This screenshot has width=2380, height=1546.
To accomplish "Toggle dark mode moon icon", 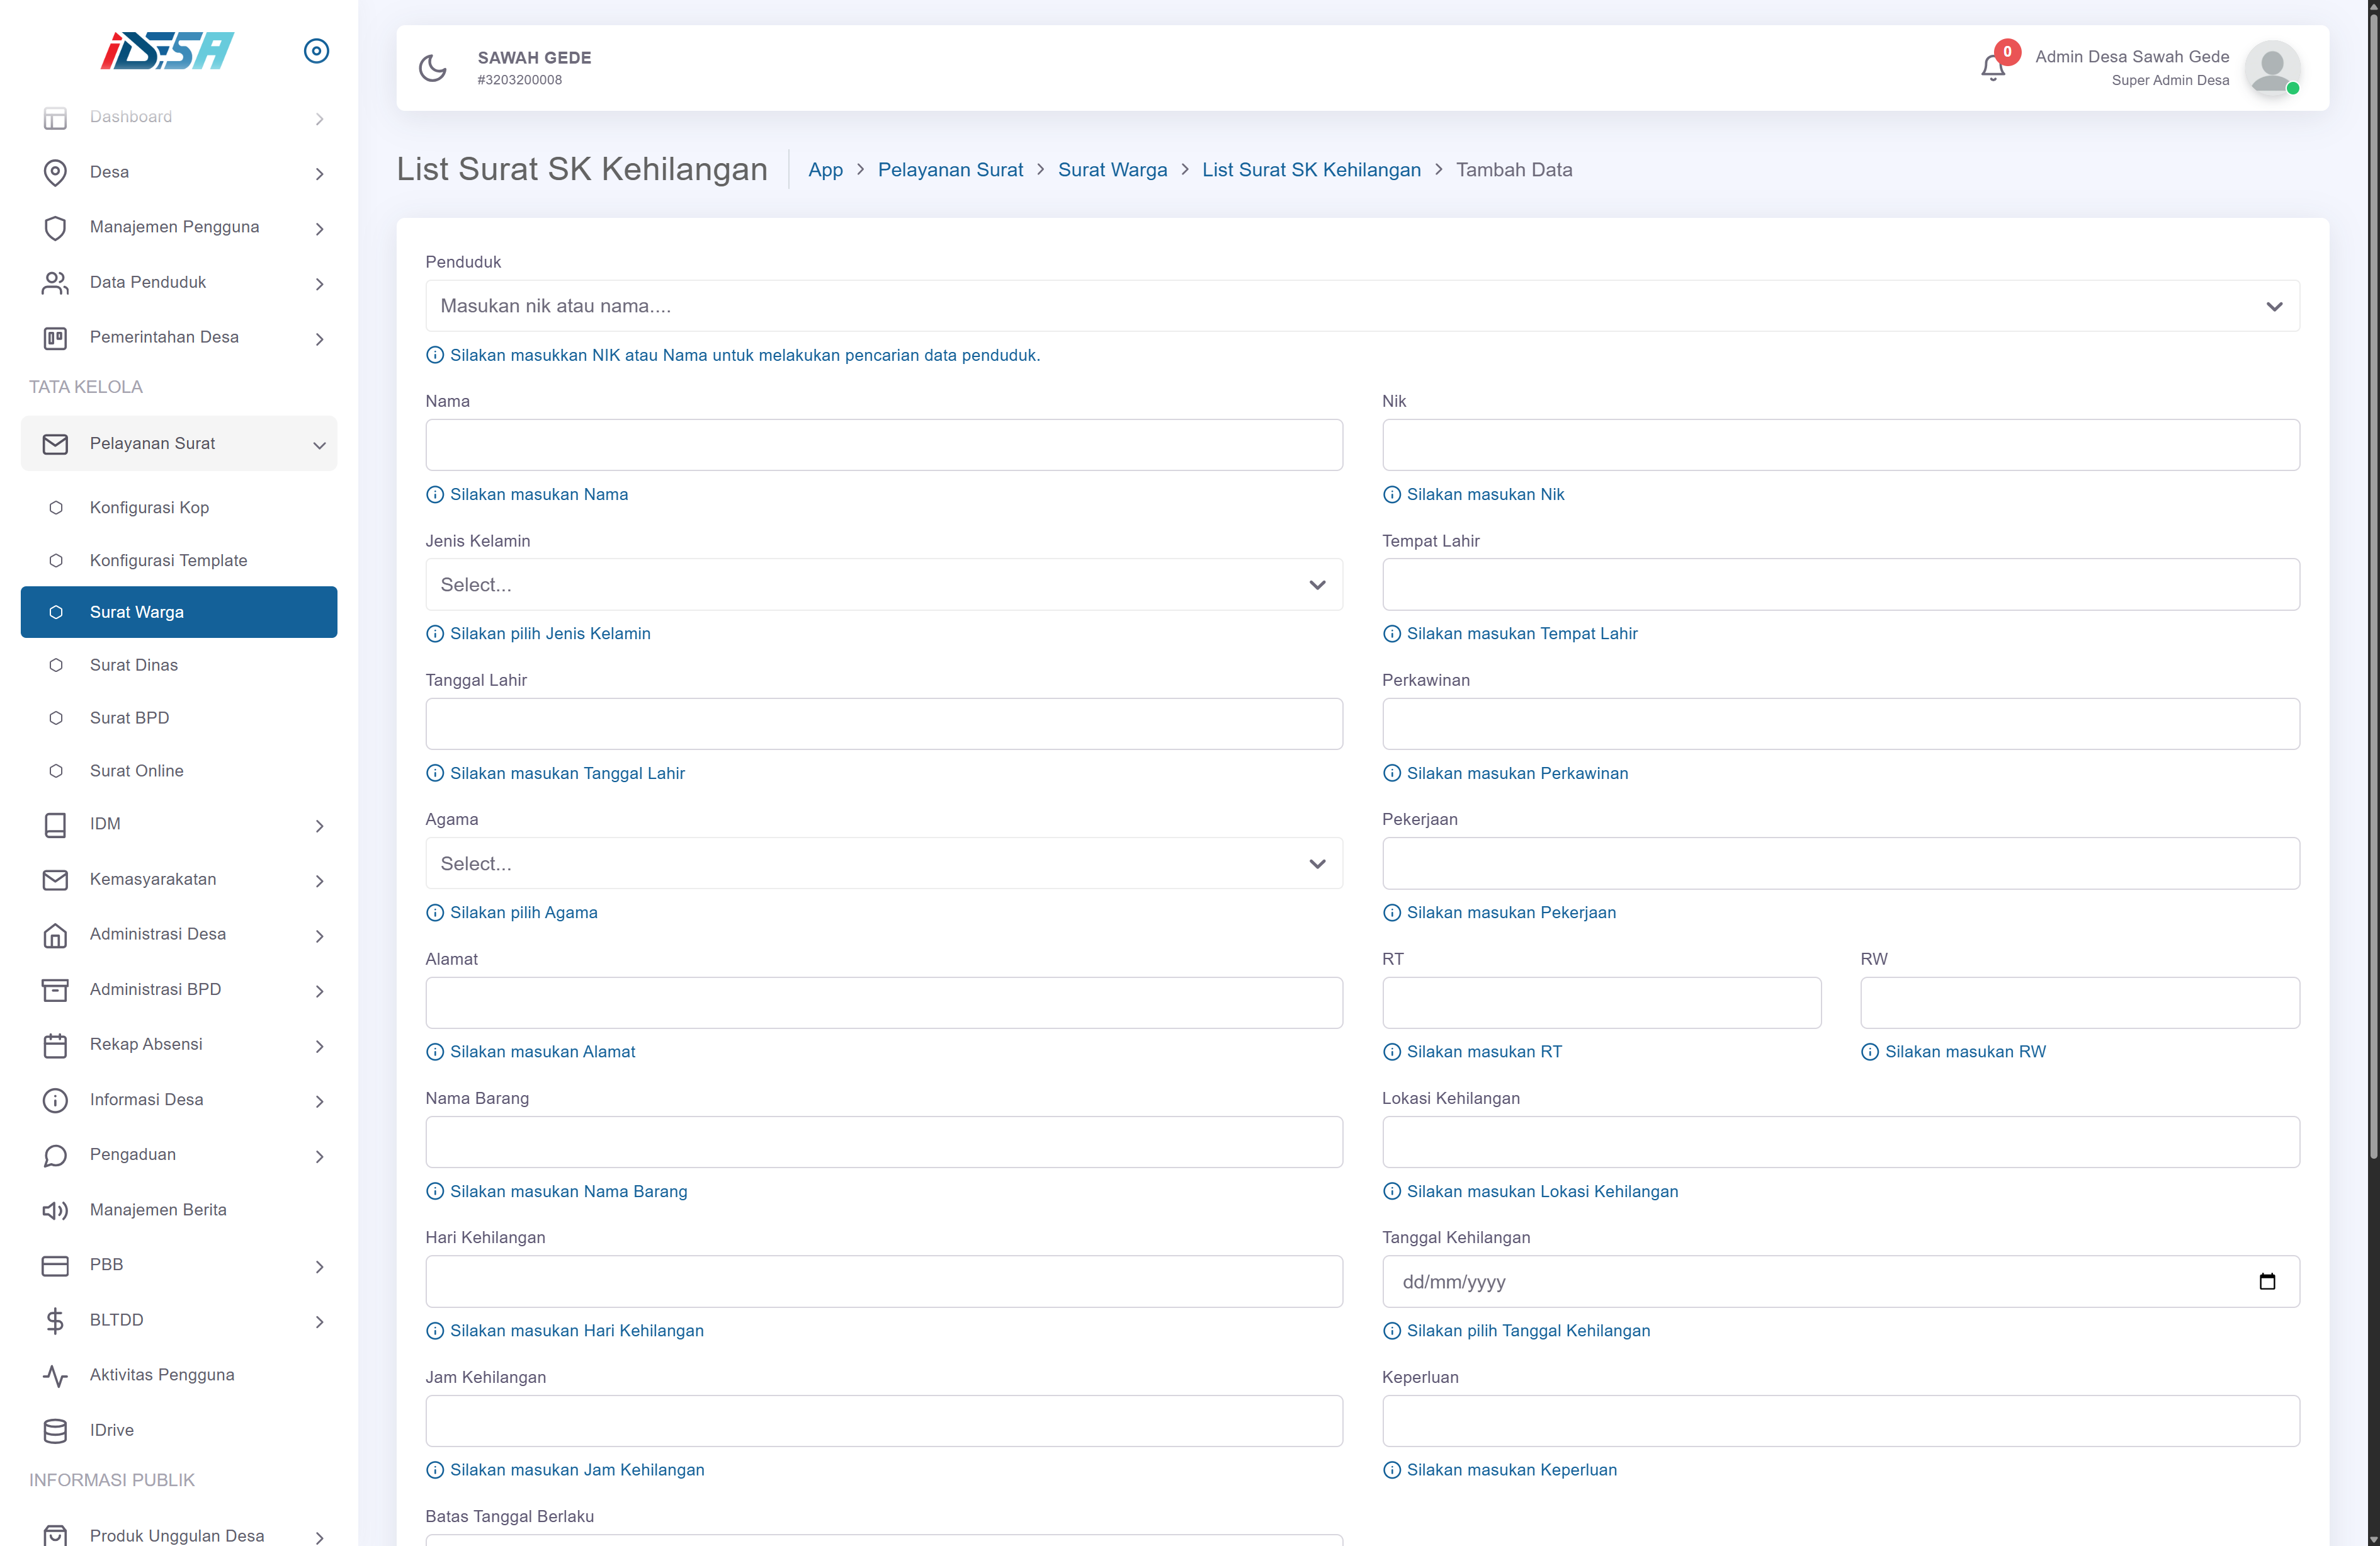I will [433, 68].
